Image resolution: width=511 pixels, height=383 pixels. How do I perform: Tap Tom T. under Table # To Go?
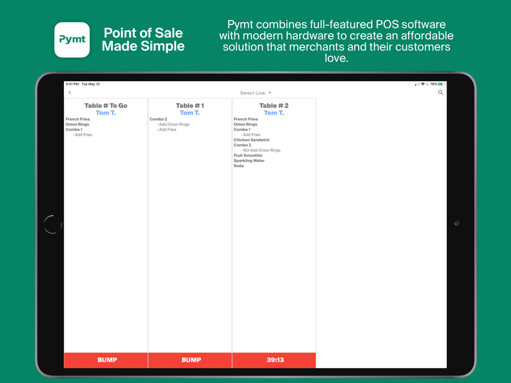pos(106,113)
